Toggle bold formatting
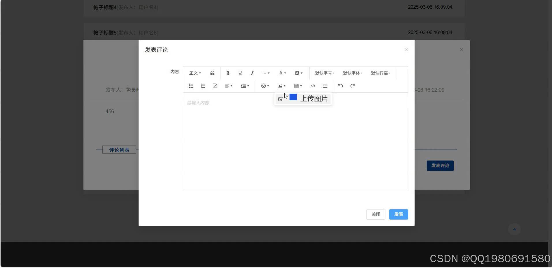Viewport: 552px width, 268px height. (x=228, y=73)
